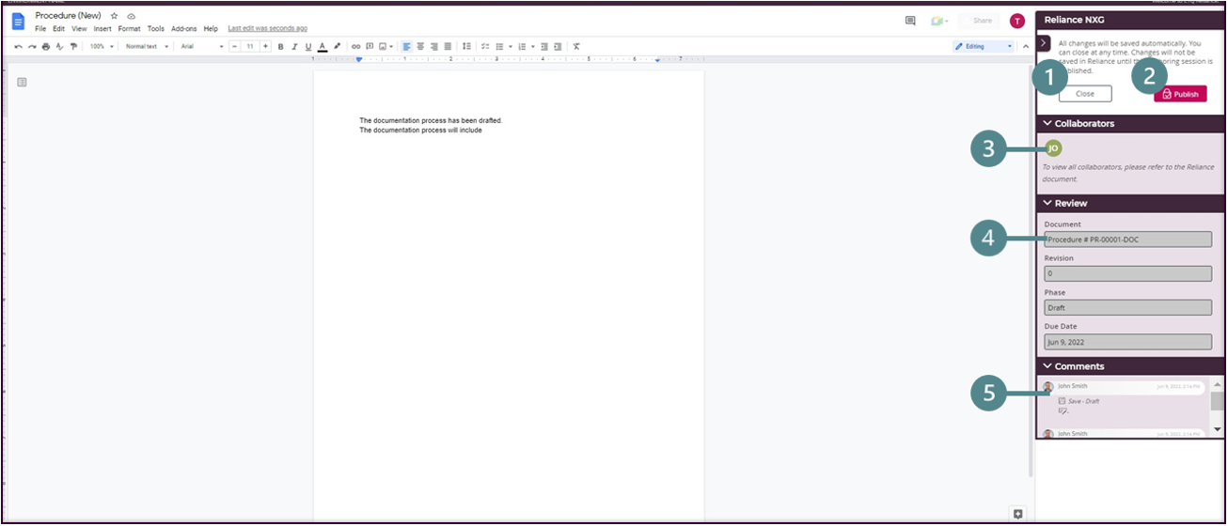
Task: Show the document outline icon
Action: coord(22,83)
